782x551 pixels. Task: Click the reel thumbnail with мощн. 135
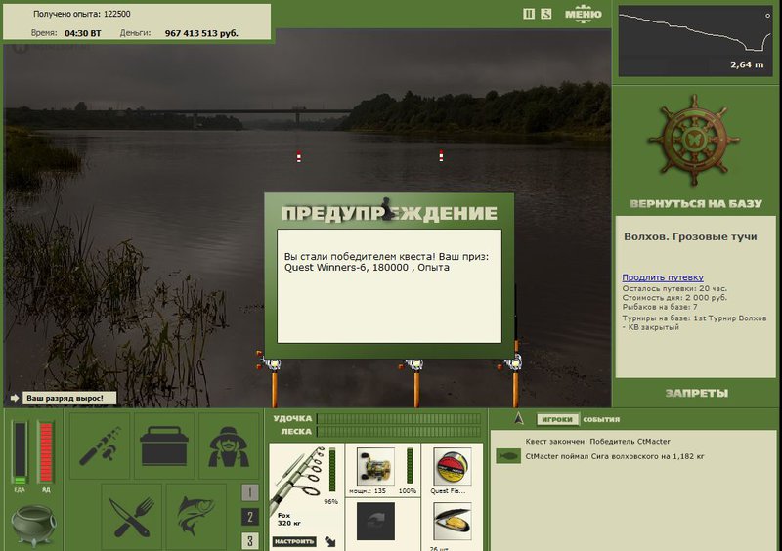coord(375,466)
